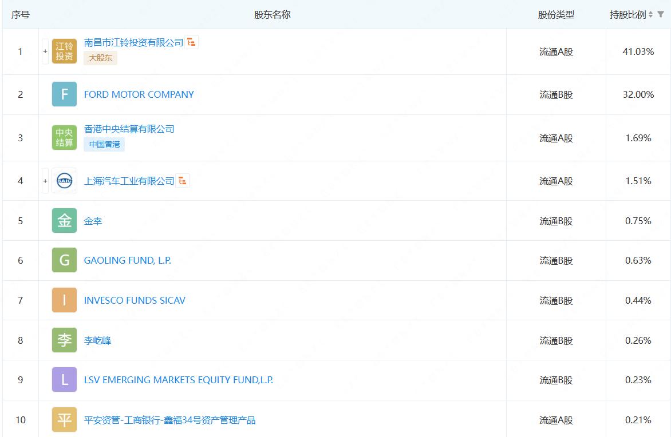
Task: Open 平安资管-工商银行-鑫福34号 product link
Action: tap(170, 420)
